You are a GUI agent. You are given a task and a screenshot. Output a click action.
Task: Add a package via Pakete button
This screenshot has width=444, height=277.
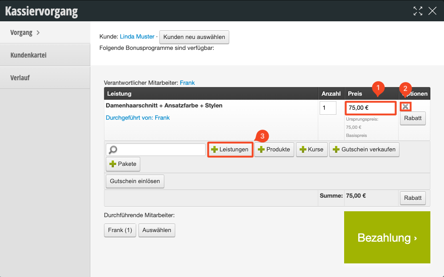tap(123, 164)
